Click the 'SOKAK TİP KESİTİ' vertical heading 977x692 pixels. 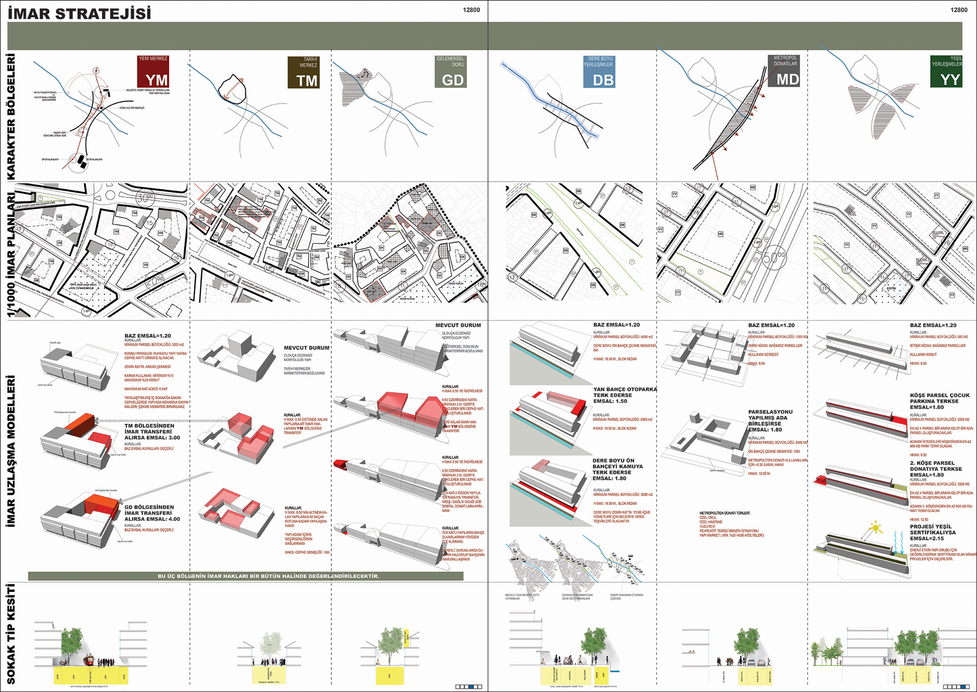click(11, 633)
